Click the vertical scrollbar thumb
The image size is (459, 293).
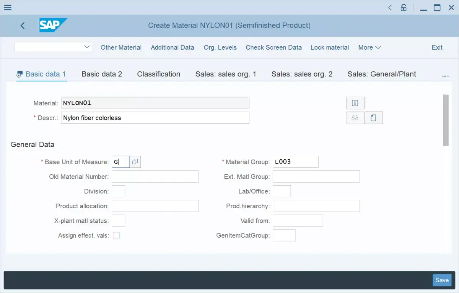point(446,120)
